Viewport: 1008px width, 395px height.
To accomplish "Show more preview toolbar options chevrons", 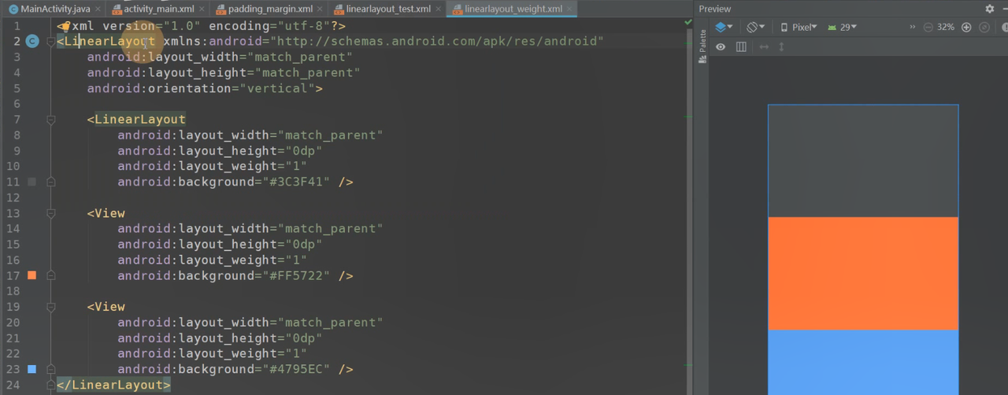I will point(913,27).
